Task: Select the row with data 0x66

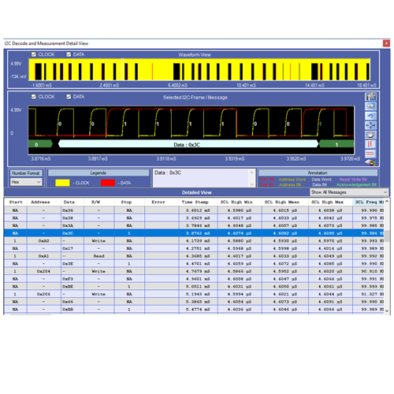Action: click(x=194, y=302)
